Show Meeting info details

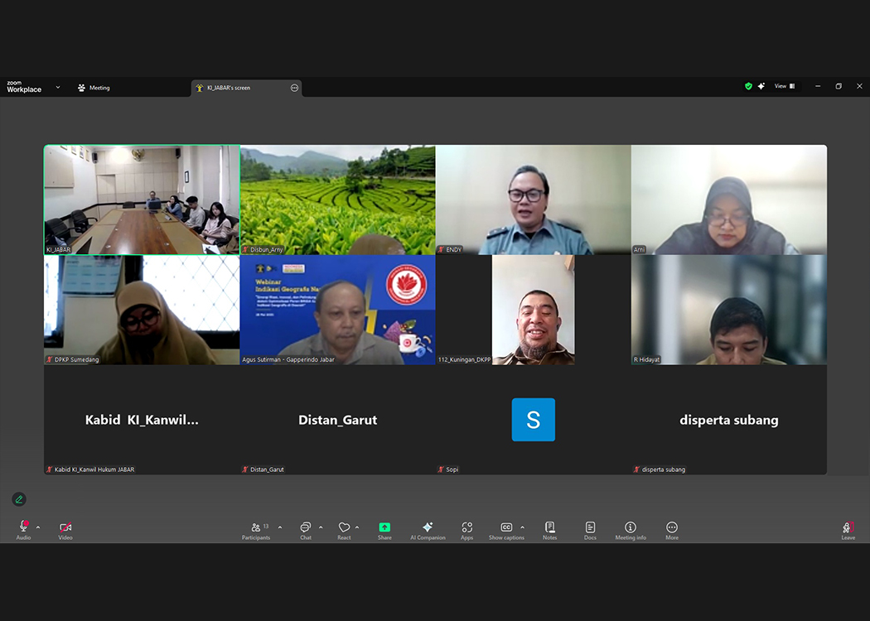pos(631,530)
